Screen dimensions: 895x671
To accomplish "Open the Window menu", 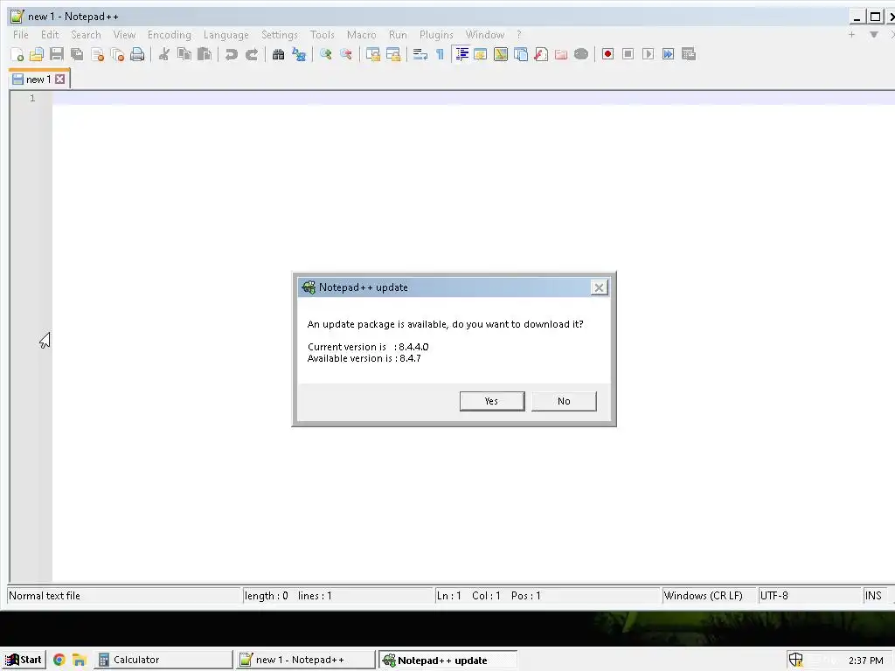I will click(x=484, y=35).
